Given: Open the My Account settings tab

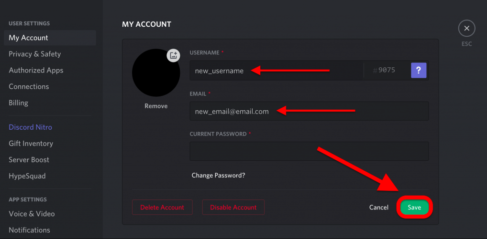Looking at the screenshot, I should pos(29,38).
